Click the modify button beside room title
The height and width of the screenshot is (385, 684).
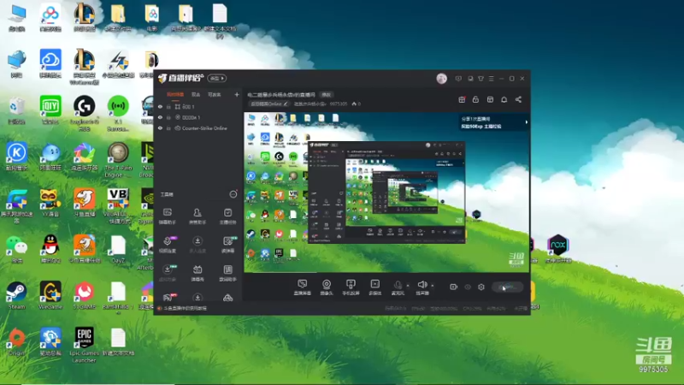pos(327,94)
